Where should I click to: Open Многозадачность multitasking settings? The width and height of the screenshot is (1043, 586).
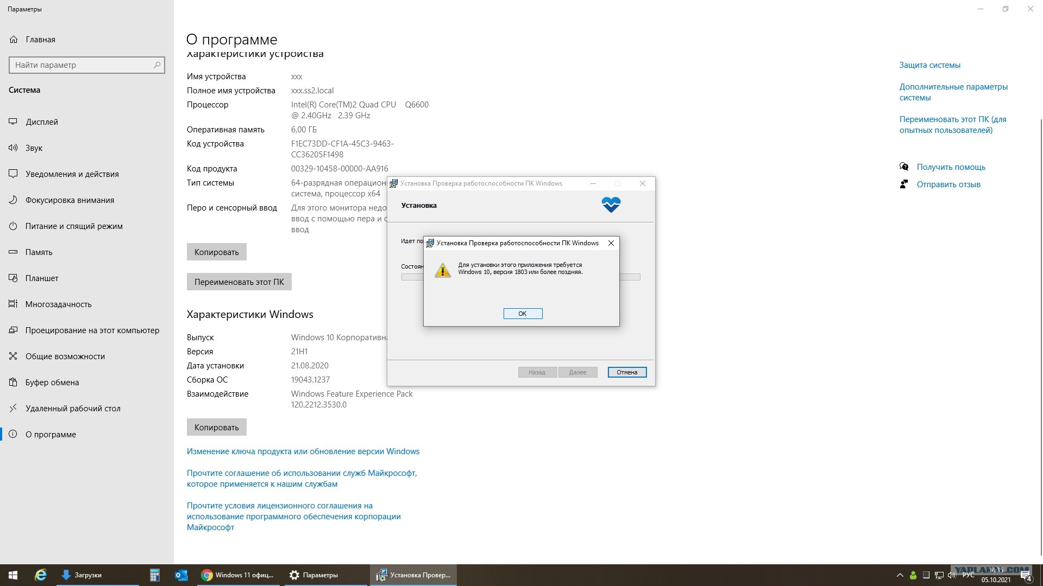[x=58, y=304]
